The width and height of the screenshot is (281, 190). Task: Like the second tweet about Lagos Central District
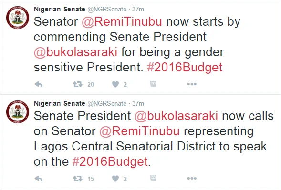[x=115, y=179]
